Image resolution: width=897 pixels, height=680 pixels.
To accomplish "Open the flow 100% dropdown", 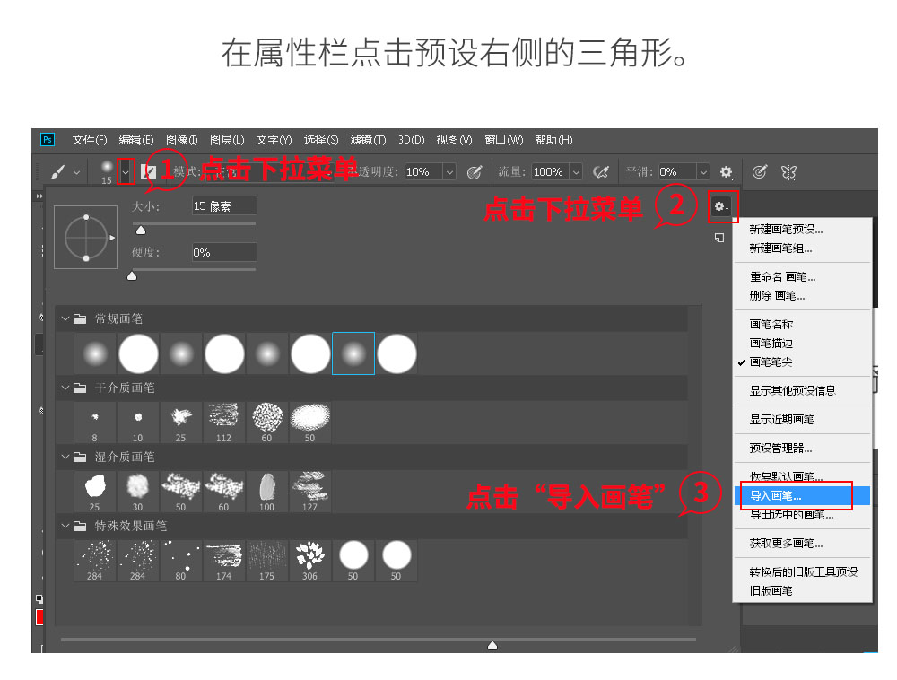I will pyautogui.click(x=576, y=172).
